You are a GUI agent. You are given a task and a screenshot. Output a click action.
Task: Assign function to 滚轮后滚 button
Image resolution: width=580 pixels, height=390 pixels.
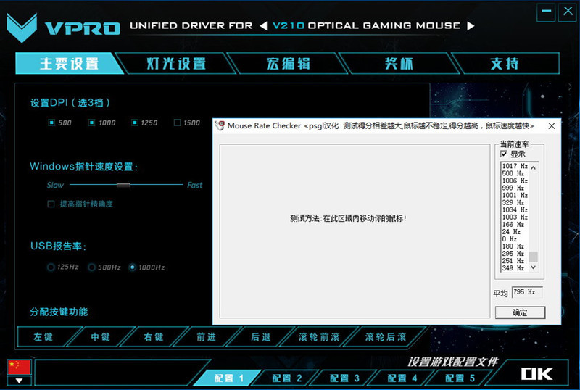386,336
